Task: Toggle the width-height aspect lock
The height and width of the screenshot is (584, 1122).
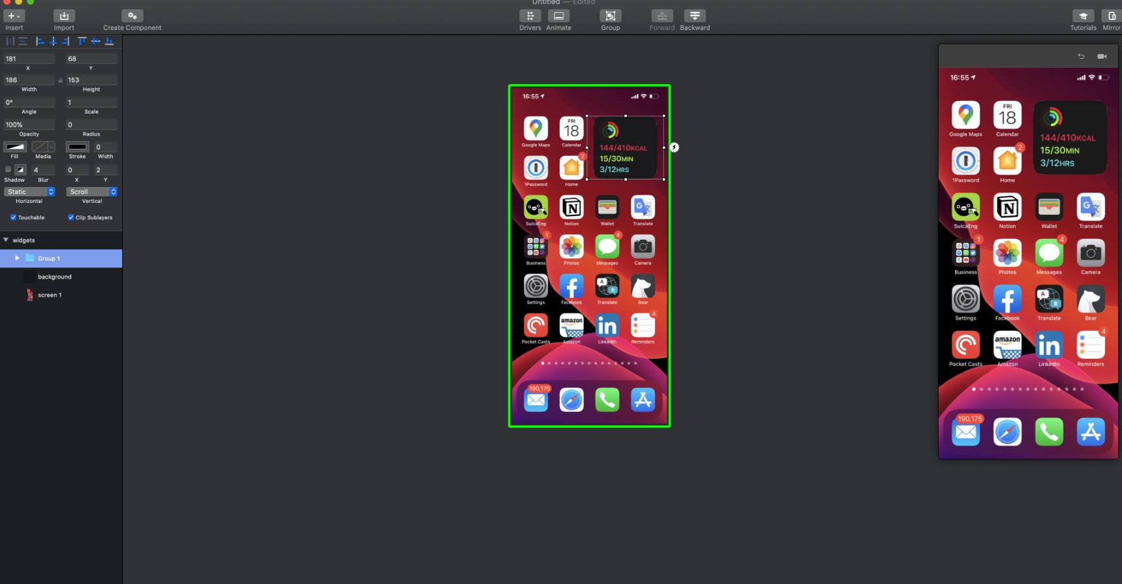Action: click(x=61, y=80)
